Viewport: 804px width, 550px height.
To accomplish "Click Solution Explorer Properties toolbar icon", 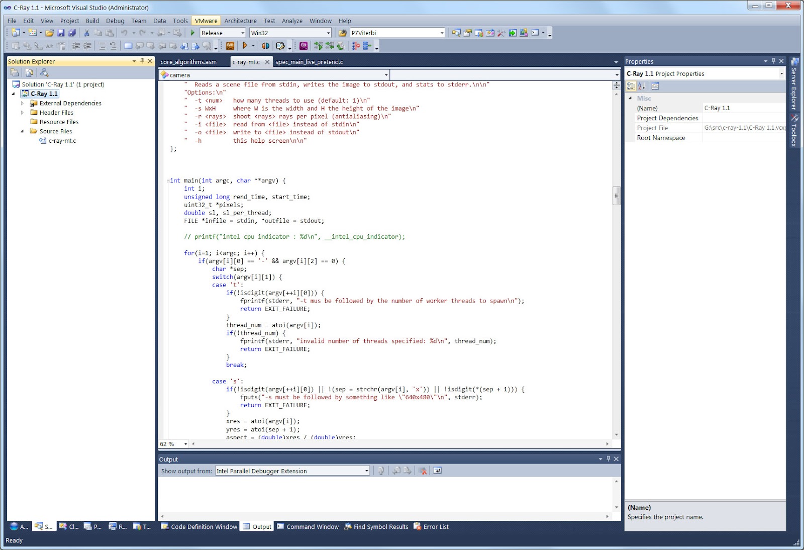I will coord(15,72).
